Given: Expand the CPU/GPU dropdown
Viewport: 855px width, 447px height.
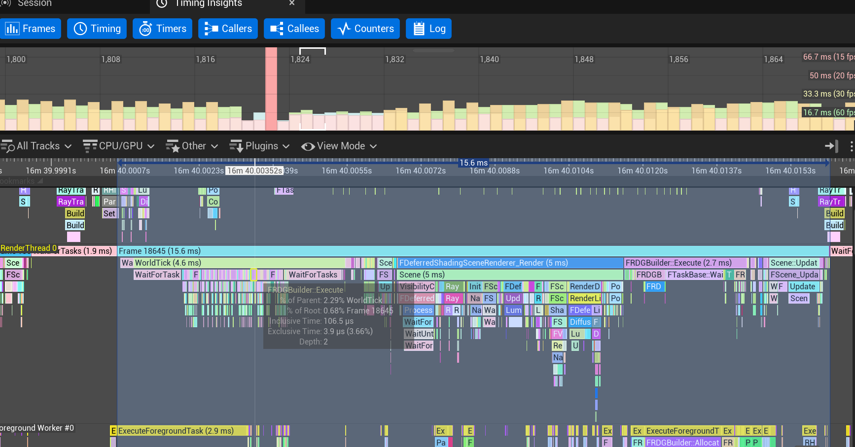Looking at the screenshot, I should pyautogui.click(x=151, y=146).
